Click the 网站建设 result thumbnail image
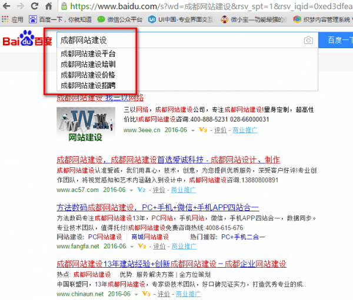The image size is (353, 300). pyautogui.click(x=86, y=124)
